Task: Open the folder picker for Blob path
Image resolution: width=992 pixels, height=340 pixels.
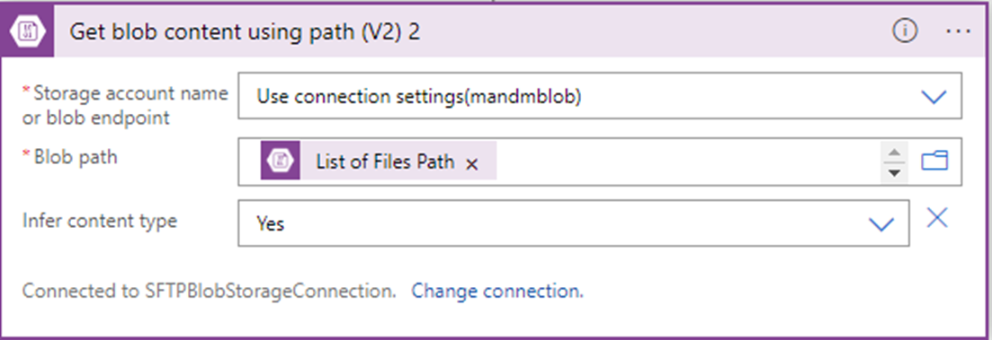Action: [x=934, y=161]
